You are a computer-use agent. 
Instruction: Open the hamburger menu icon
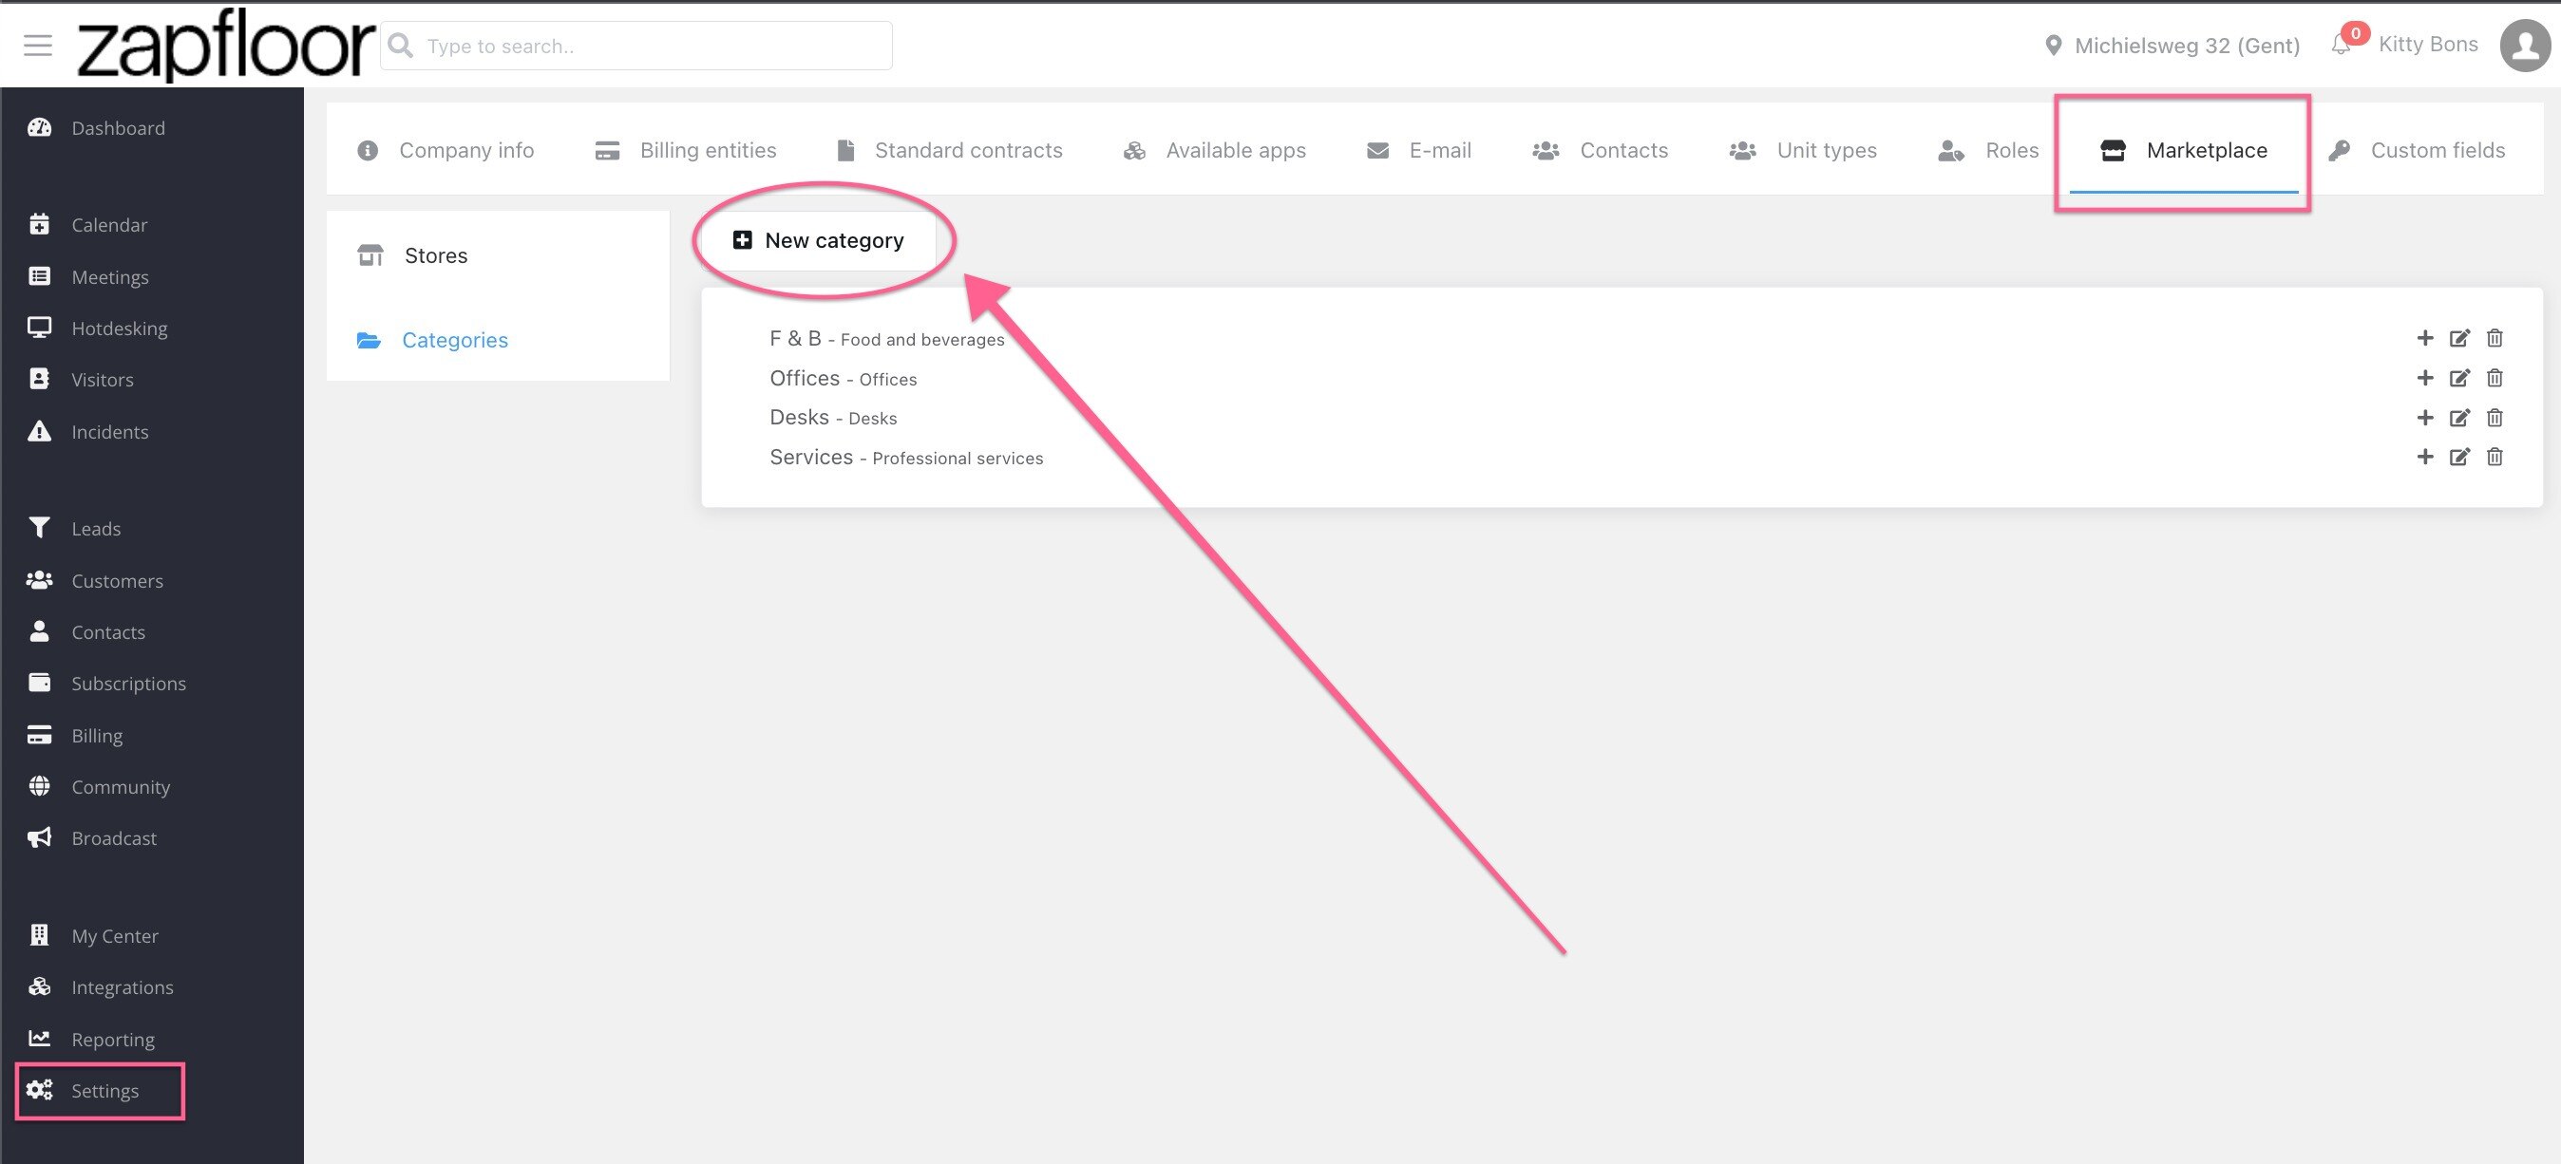point(38,46)
